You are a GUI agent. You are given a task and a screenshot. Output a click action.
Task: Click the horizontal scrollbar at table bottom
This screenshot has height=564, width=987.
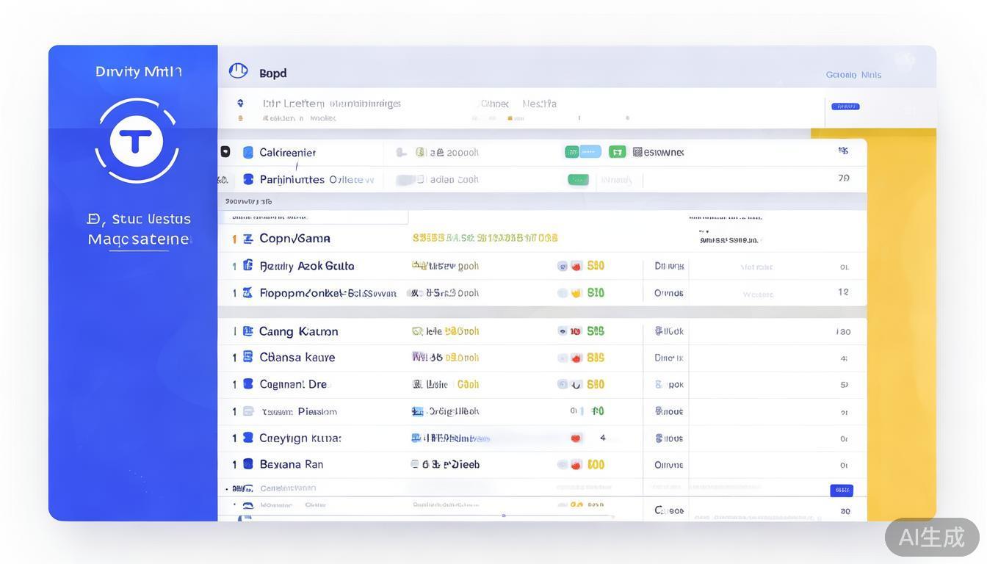(x=426, y=517)
